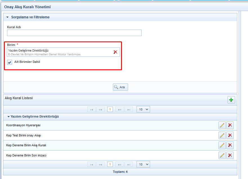
Task: Delete Kep Deneme Birim Son imzacı
Action: tap(230, 155)
